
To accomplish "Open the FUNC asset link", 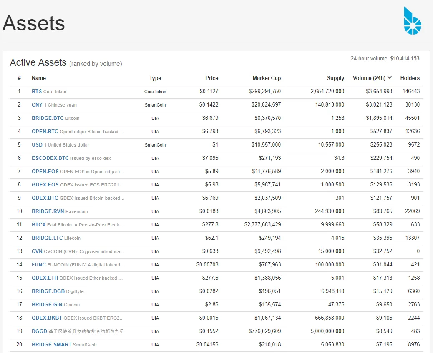I will click(39, 265).
